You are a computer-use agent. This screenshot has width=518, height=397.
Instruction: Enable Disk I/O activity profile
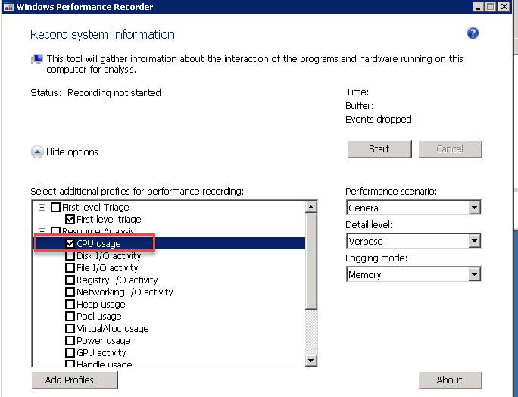point(70,256)
